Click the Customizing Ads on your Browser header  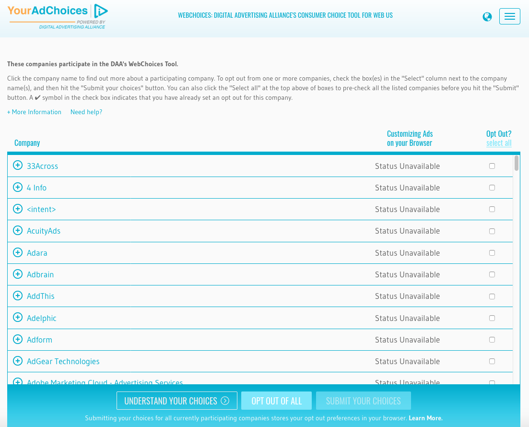[x=410, y=138]
